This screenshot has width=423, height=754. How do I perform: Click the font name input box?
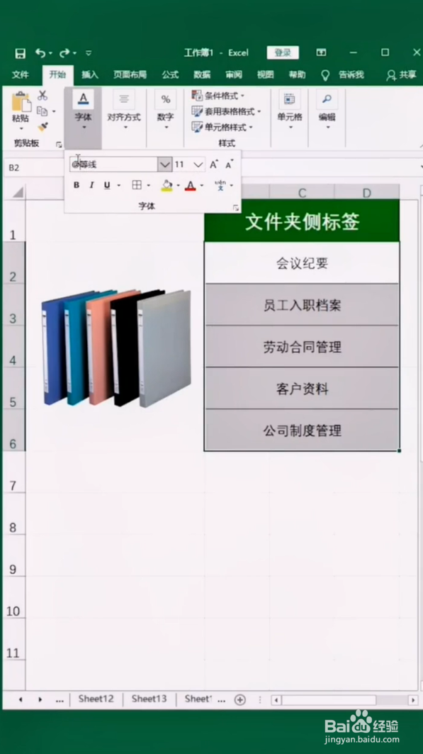point(113,165)
